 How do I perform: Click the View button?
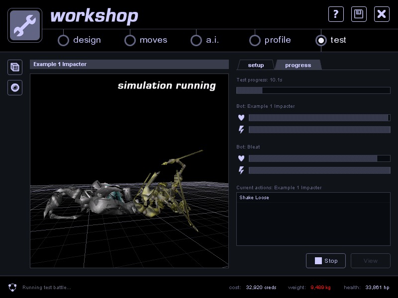click(370, 261)
